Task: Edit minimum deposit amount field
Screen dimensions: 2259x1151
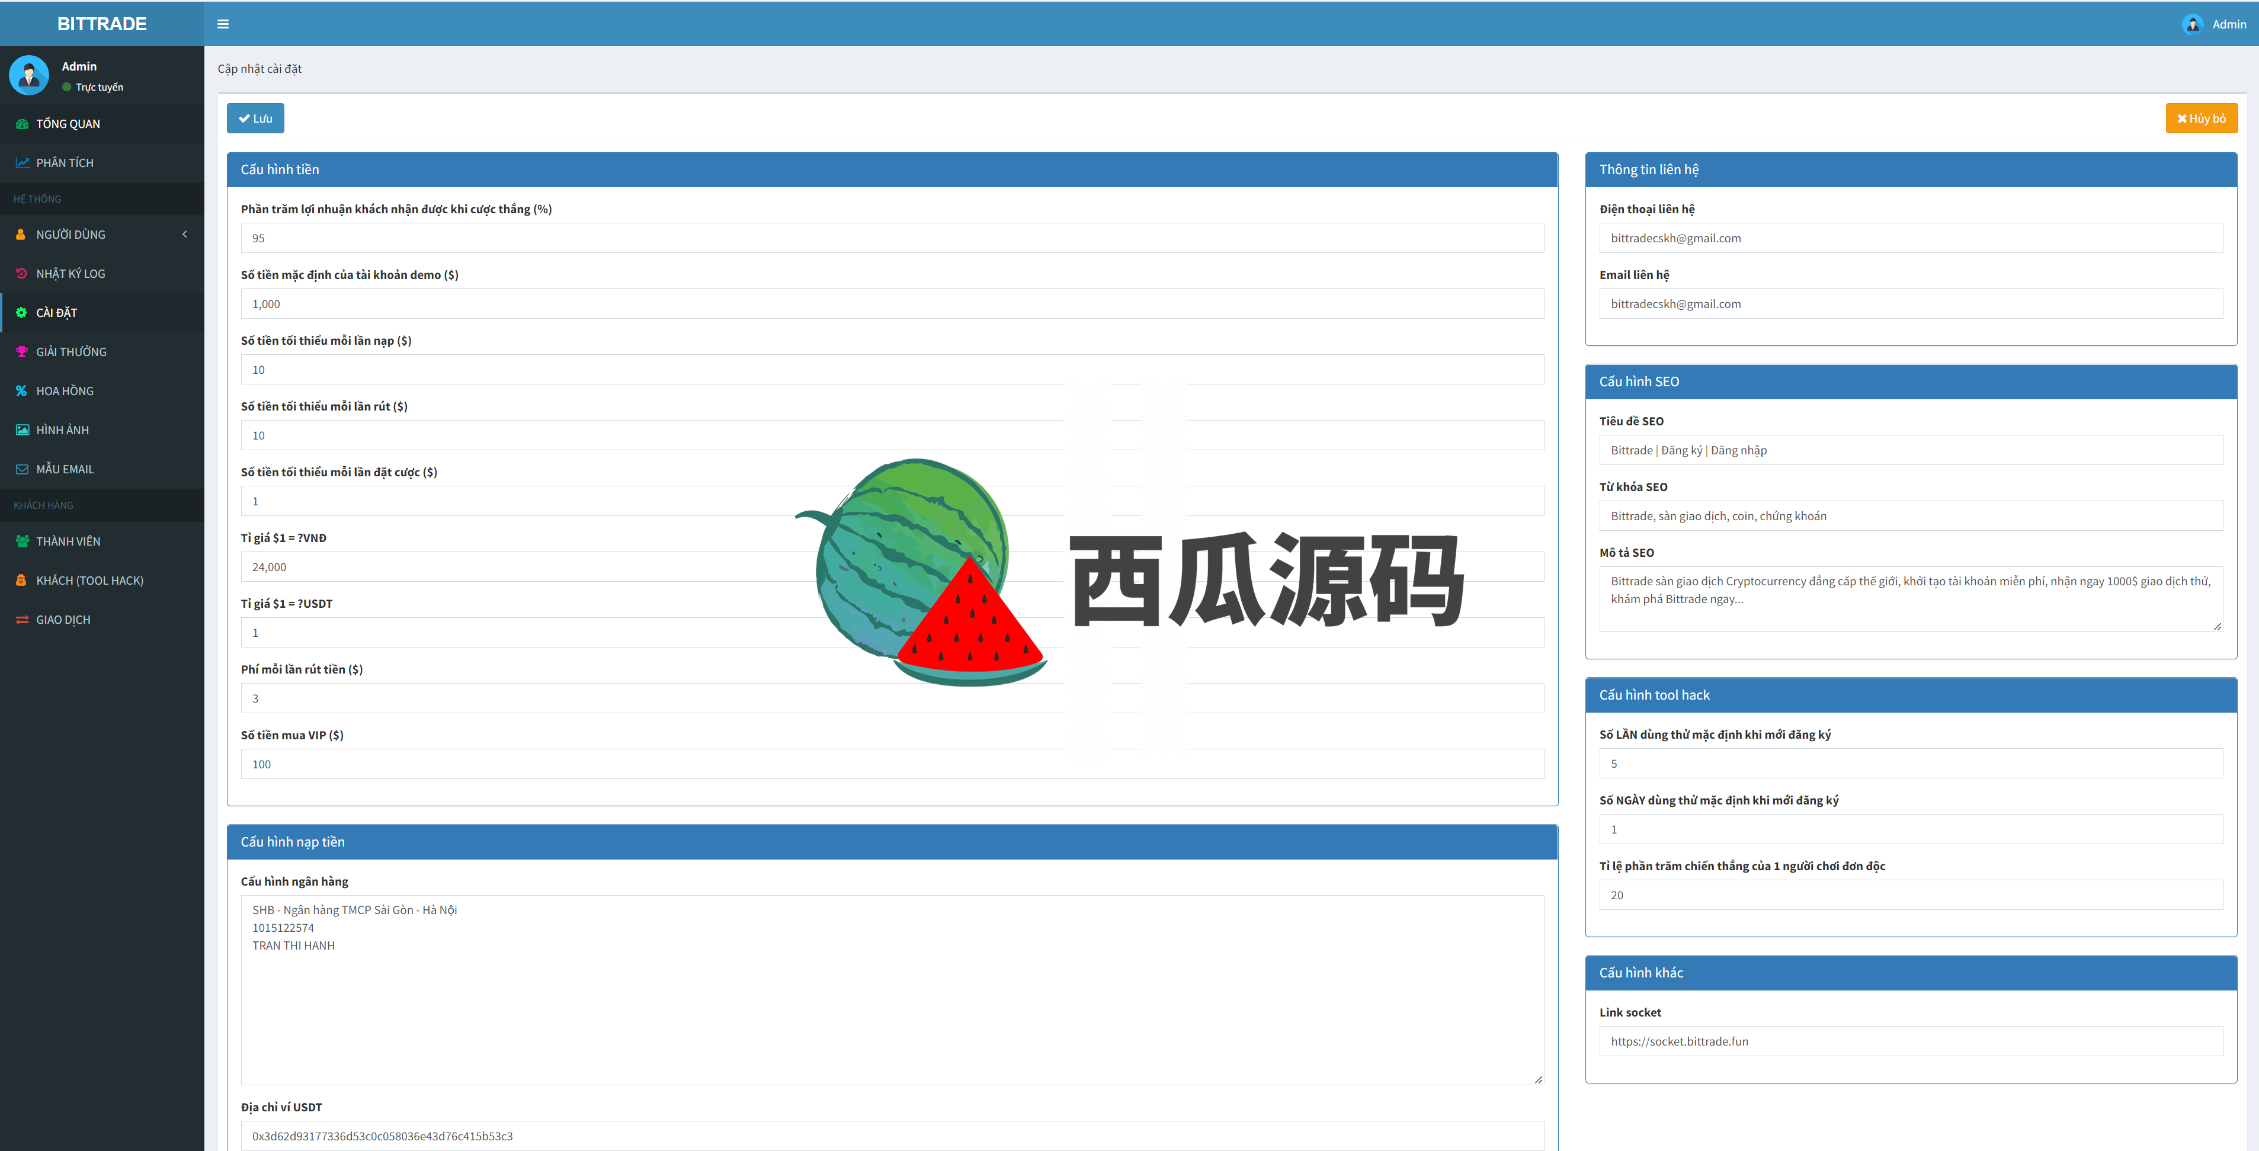Action: coord(892,369)
